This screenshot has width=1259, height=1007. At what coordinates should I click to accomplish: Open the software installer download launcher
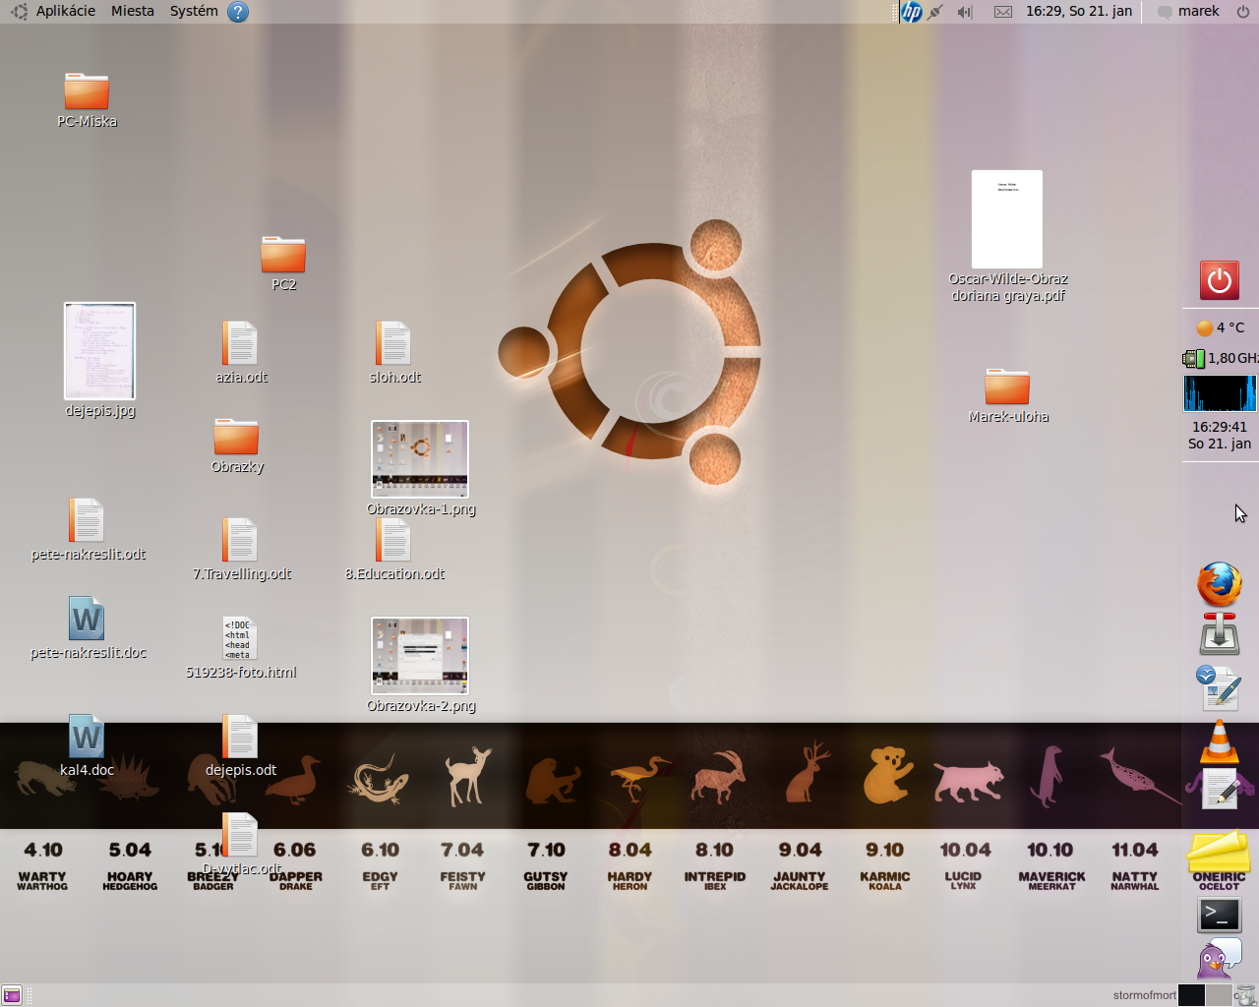(x=1220, y=634)
